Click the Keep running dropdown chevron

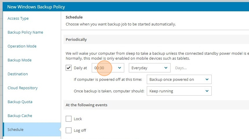207,91
